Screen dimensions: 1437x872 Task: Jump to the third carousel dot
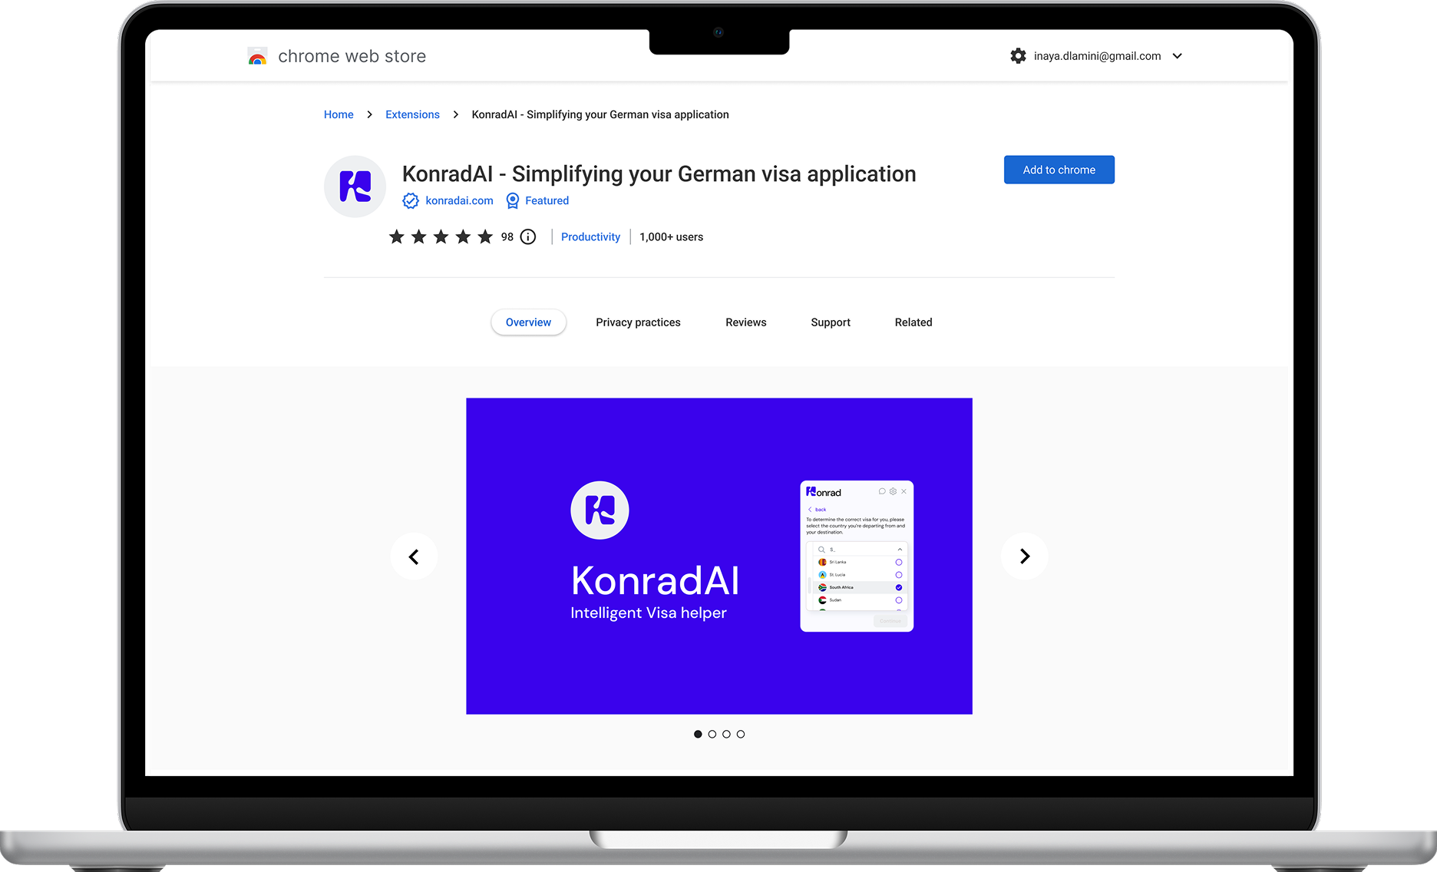pos(726,735)
